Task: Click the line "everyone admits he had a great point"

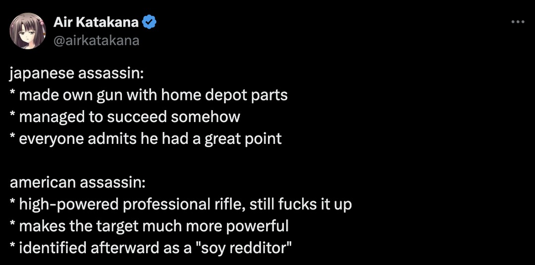Action: 146,139
